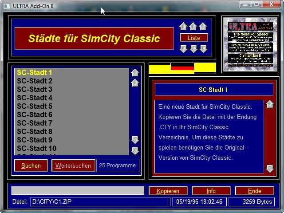Click the 05/19/96 18:02:46 date field
284x213 pixels.
pos(199,202)
